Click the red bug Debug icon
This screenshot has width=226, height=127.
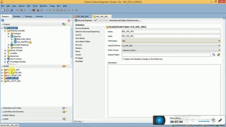(34, 10)
